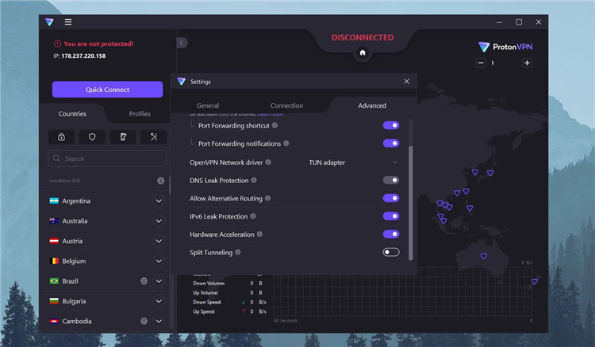Click the globe icon next to Brazil

144,281
